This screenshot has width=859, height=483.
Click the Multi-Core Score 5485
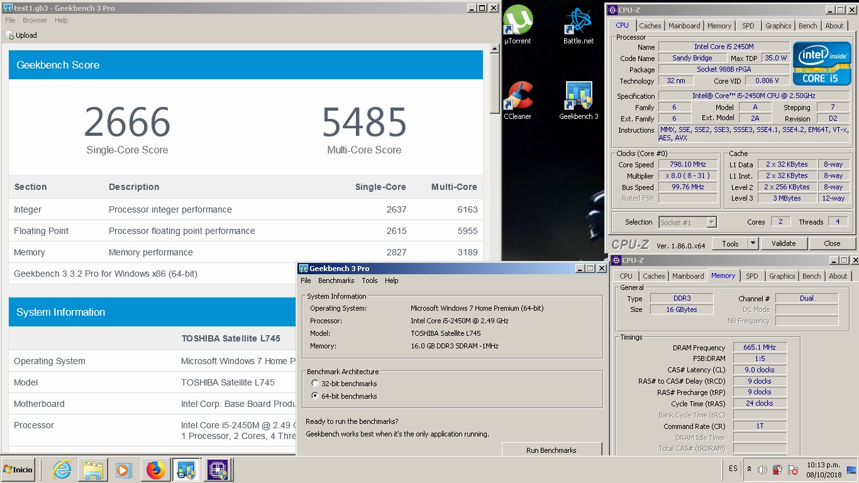pyautogui.click(x=364, y=122)
